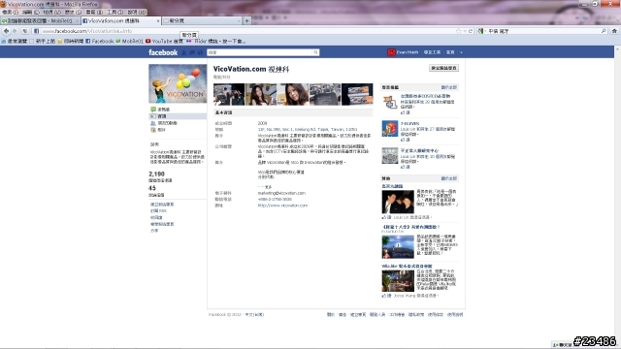Click the Home link in Facebook bar
This screenshot has width=621, height=349.
450,52
